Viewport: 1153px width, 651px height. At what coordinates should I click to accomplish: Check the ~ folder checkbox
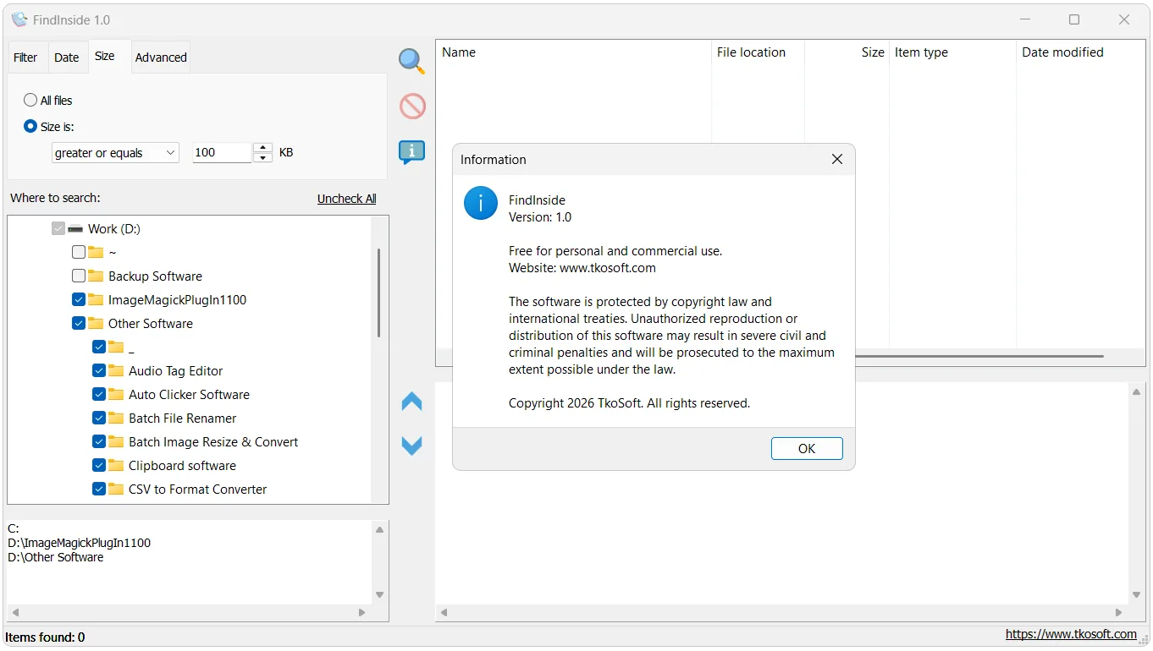point(79,252)
